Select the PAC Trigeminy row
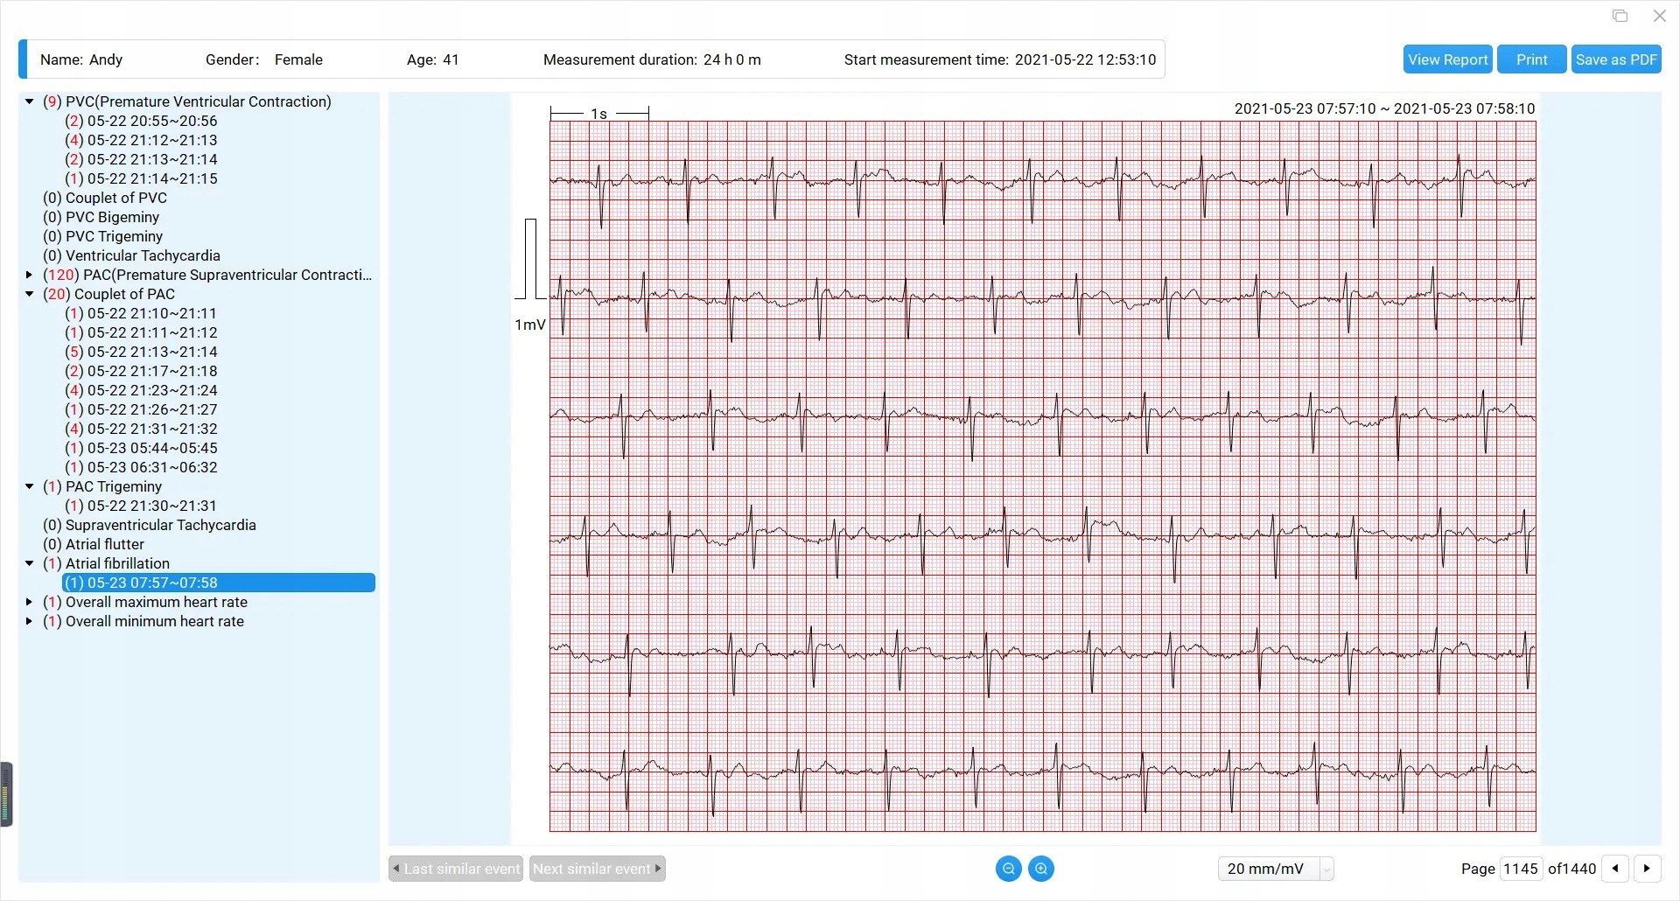1680x901 pixels. [102, 486]
